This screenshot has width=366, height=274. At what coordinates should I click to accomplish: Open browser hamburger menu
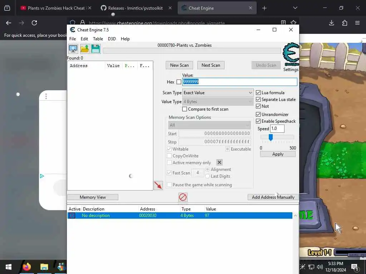[357, 23]
